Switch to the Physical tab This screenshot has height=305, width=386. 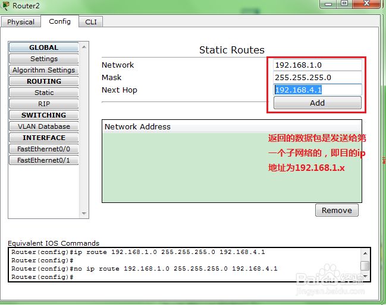(x=21, y=22)
